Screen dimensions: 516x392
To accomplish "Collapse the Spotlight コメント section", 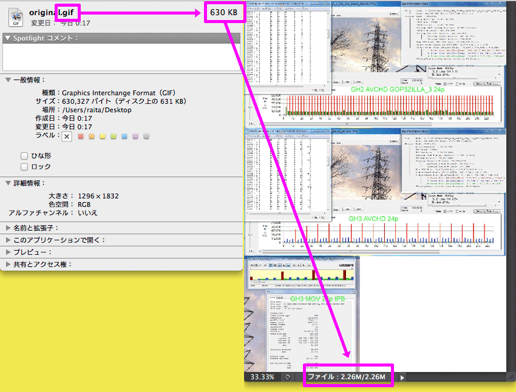I will [x=7, y=38].
